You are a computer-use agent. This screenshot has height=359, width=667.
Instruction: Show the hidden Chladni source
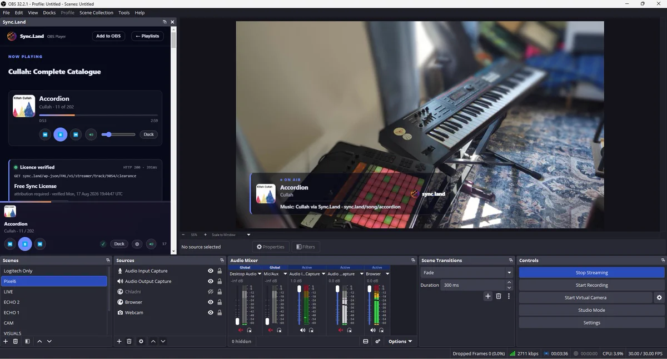point(211,292)
